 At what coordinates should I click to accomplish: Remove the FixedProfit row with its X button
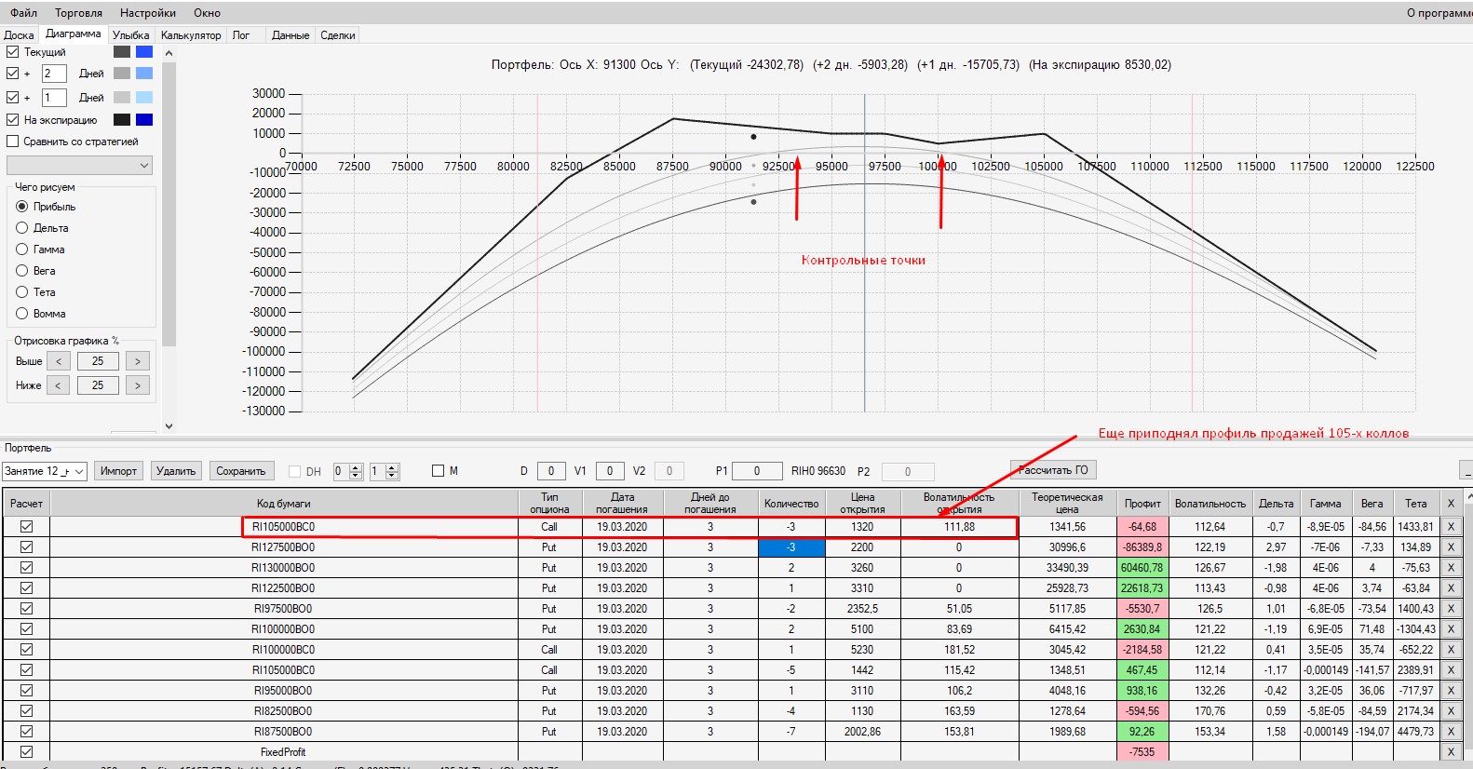1450,752
